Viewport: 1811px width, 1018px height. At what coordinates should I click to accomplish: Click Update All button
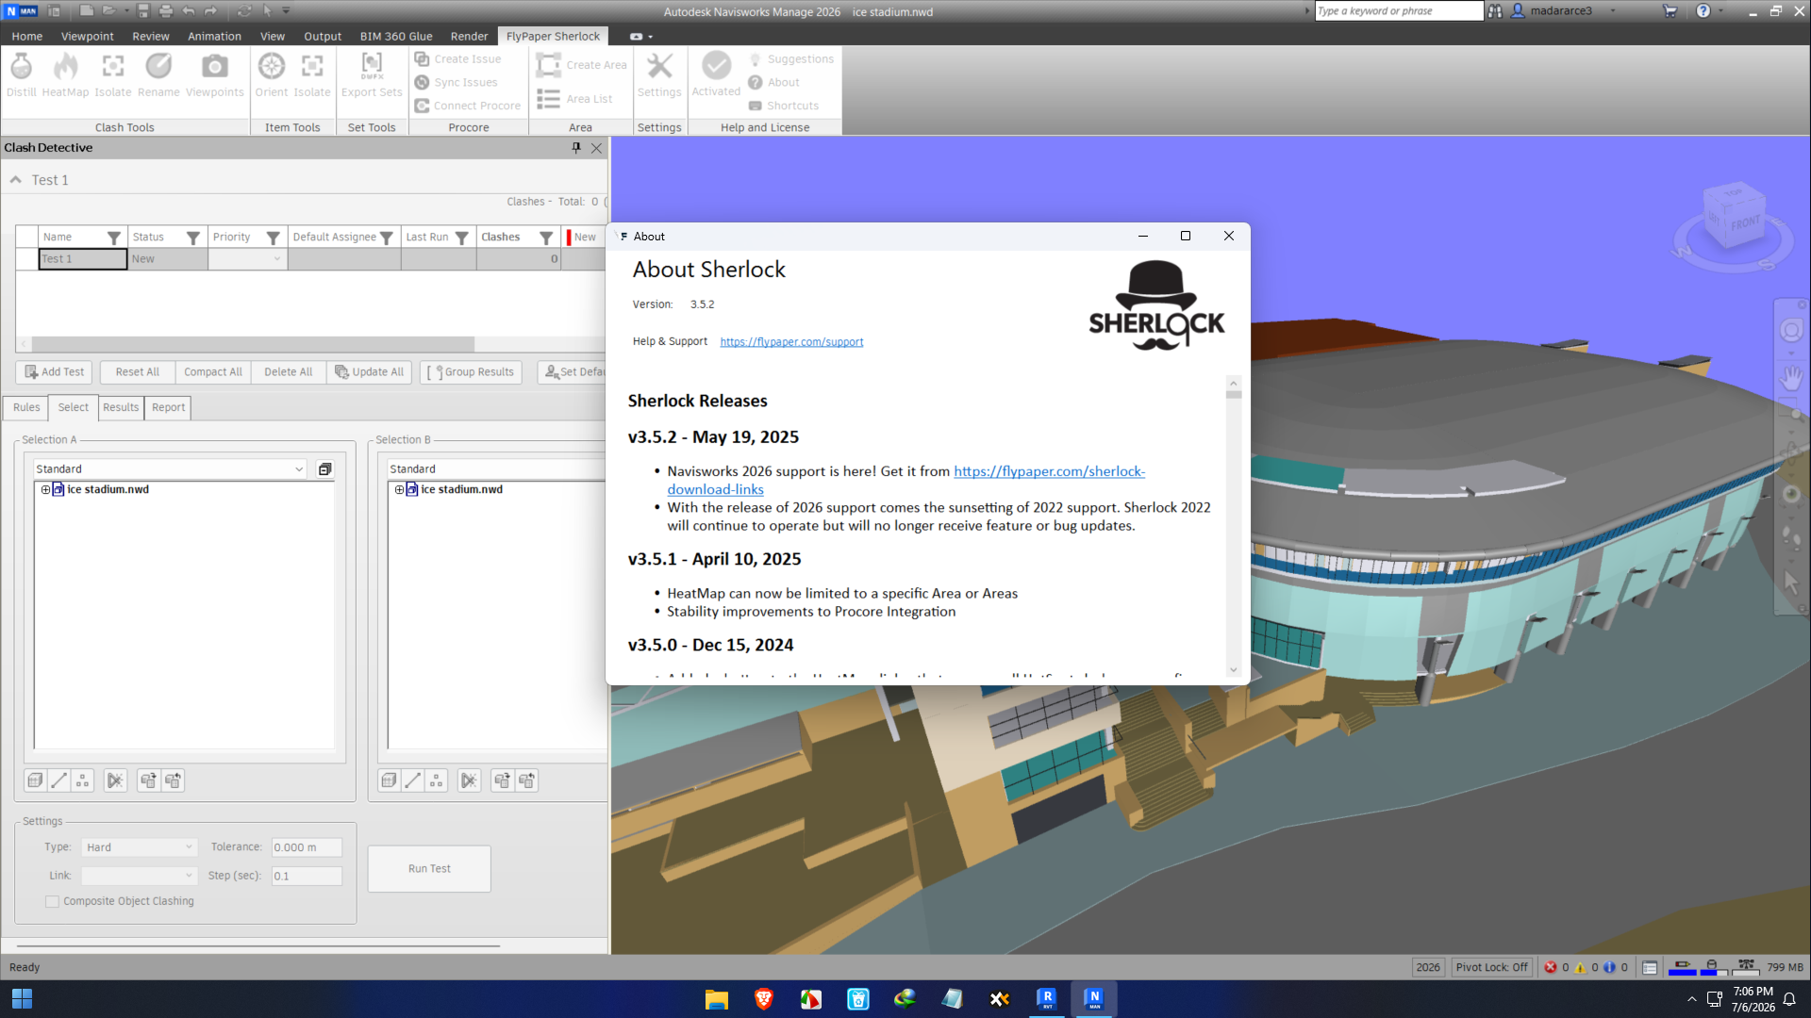[369, 372]
